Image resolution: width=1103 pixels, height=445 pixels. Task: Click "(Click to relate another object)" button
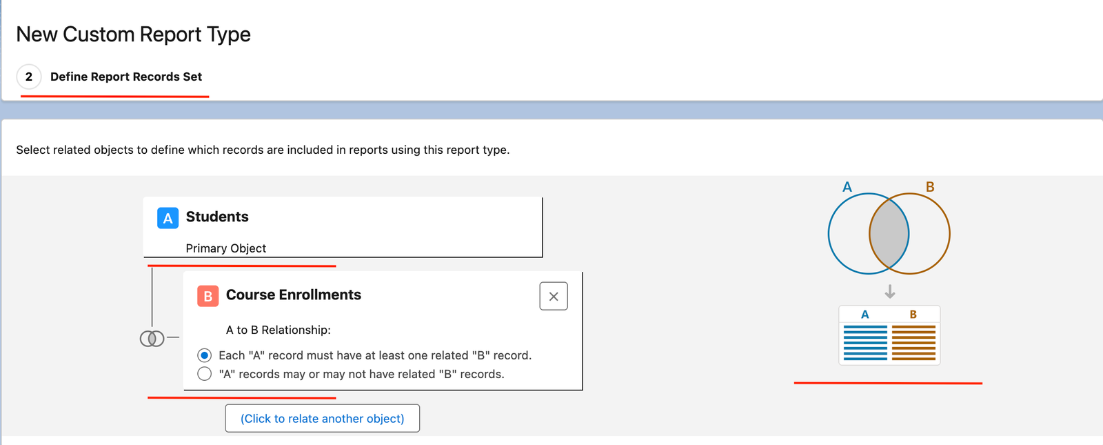[x=322, y=419]
